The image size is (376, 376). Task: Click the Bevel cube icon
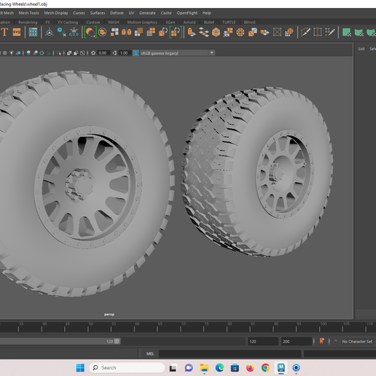coord(216,32)
